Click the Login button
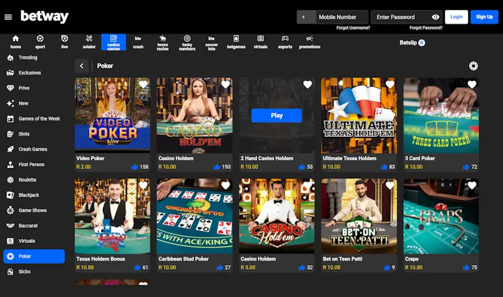503x297 pixels. (456, 17)
